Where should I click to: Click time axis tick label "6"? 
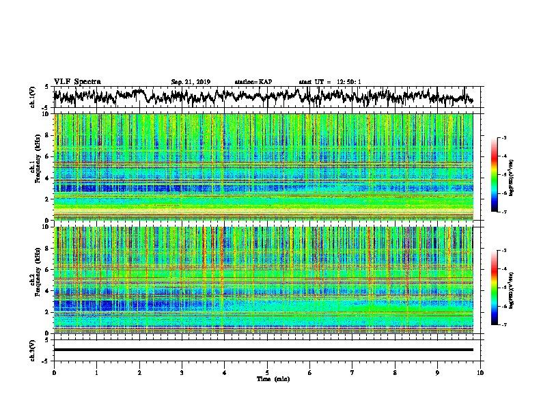[x=310, y=373]
